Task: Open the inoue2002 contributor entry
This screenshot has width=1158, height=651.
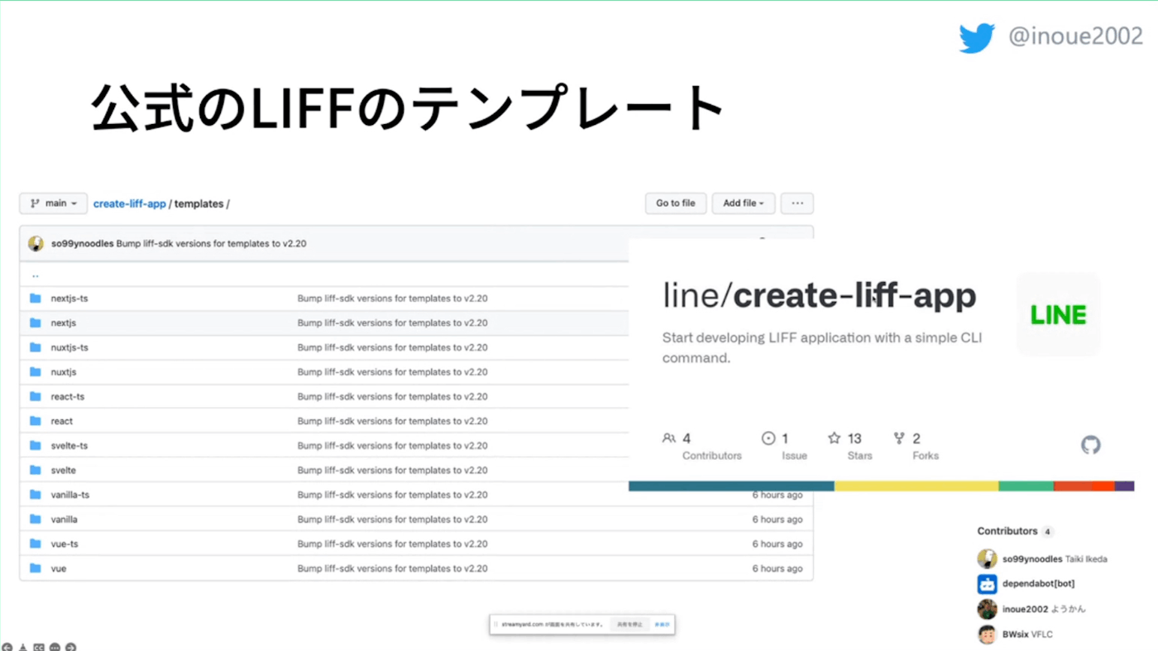Action: point(1031,610)
